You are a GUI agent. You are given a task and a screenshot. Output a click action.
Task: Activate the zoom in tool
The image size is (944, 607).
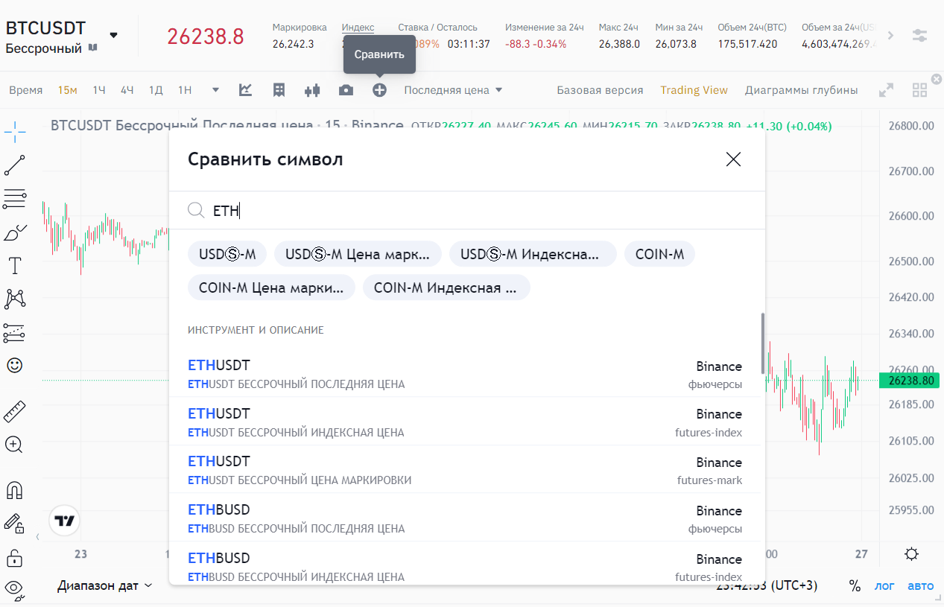(x=15, y=445)
